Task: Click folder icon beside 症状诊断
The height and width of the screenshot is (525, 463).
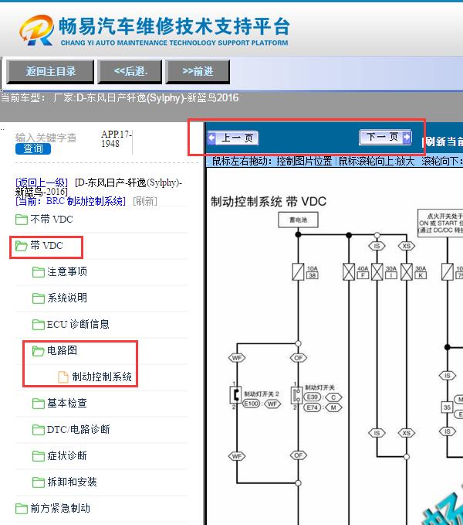Action: coord(38,456)
